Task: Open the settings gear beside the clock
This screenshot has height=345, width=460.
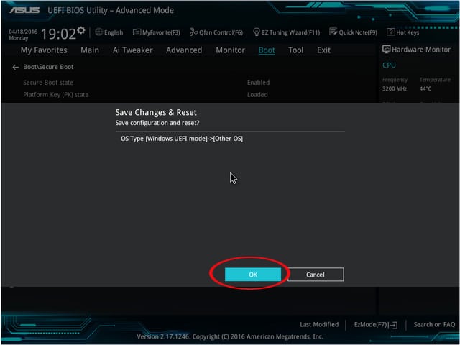Action: point(81,30)
